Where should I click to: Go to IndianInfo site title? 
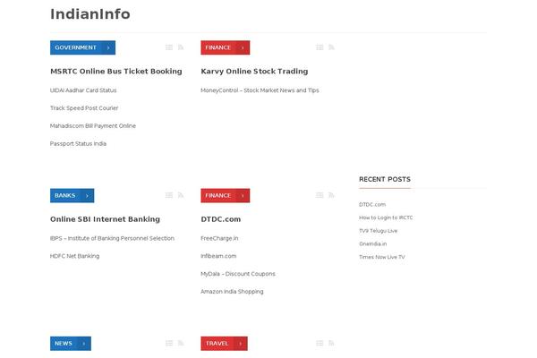pos(90,14)
